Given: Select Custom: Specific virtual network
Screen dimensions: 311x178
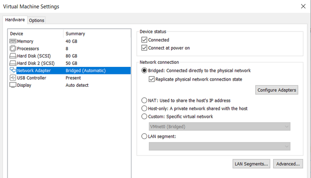Looking at the screenshot, I should pyautogui.click(x=144, y=116).
